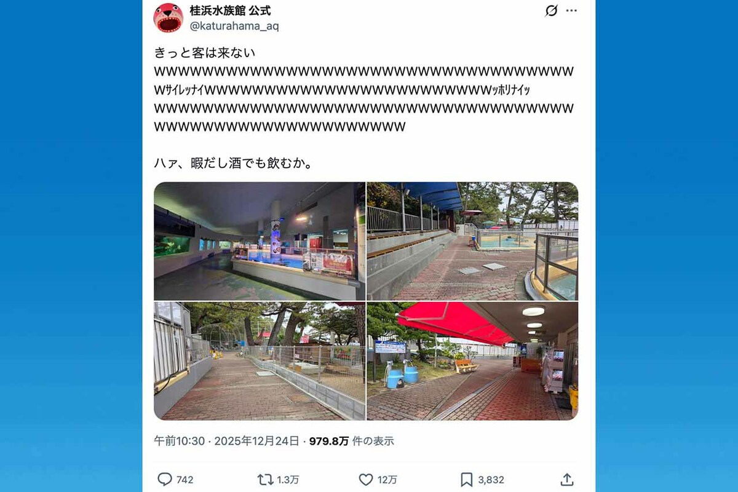The width and height of the screenshot is (738, 492).
Task: Click the 3,832 bookmark count
Action: click(491, 480)
